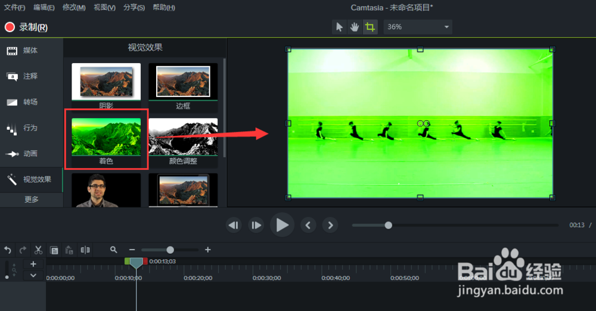Click the timeline playhead marker
The image size is (596, 311).
coord(136,263)
